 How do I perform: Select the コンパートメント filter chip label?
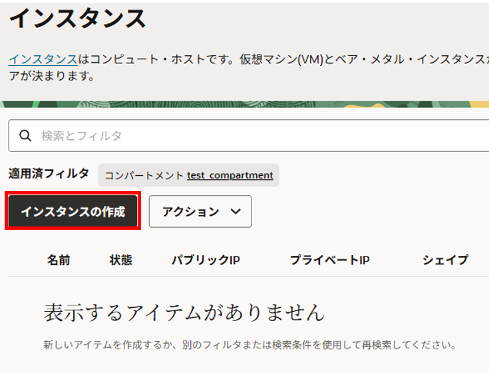point(144,175)
